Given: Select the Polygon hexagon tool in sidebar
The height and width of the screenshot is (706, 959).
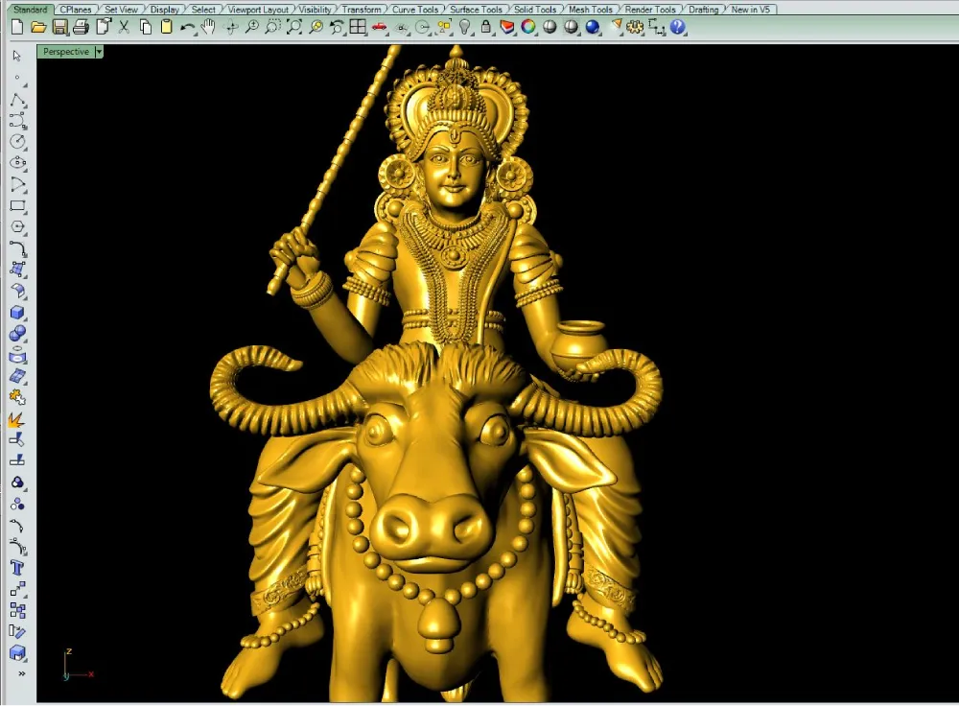Looking at the screenshot, I should [17, 227].
